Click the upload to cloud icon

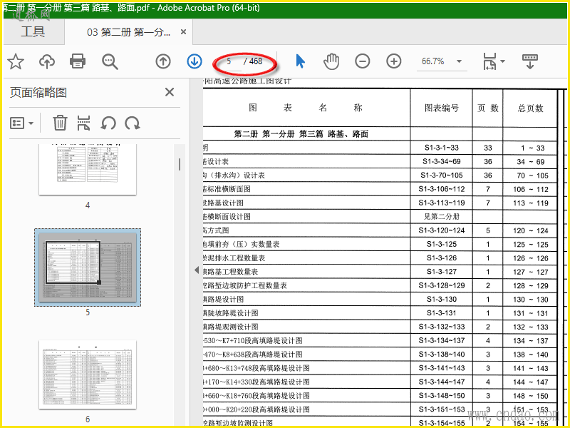pos(47,61)
